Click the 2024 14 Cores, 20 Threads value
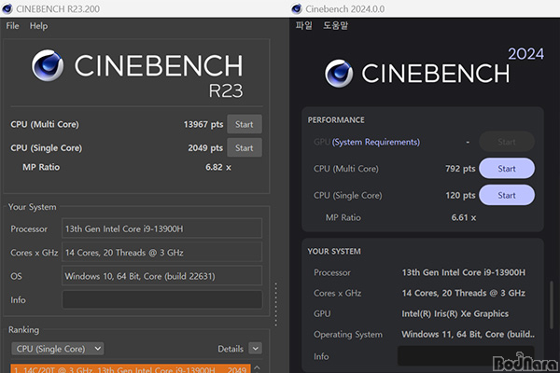 tap(463, 293)
